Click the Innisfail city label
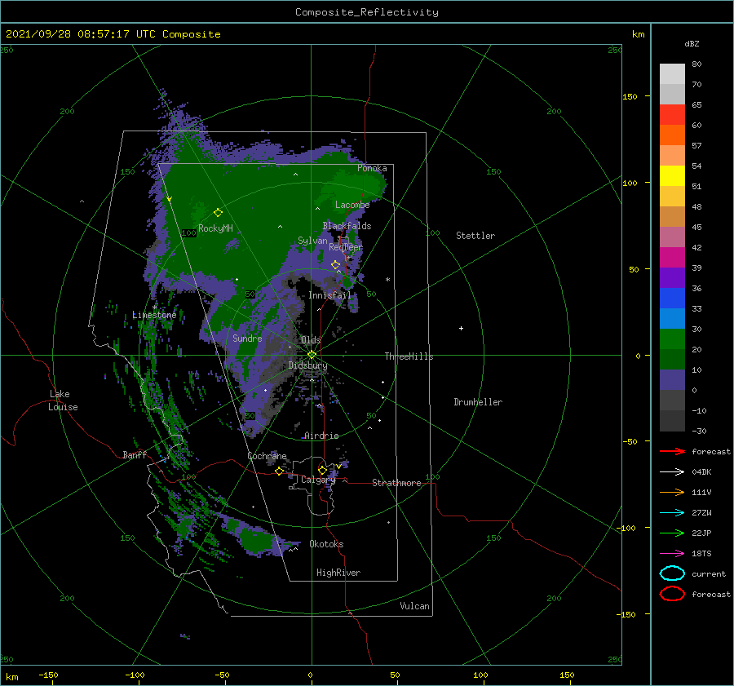734x686 pixels. [330, 295]
